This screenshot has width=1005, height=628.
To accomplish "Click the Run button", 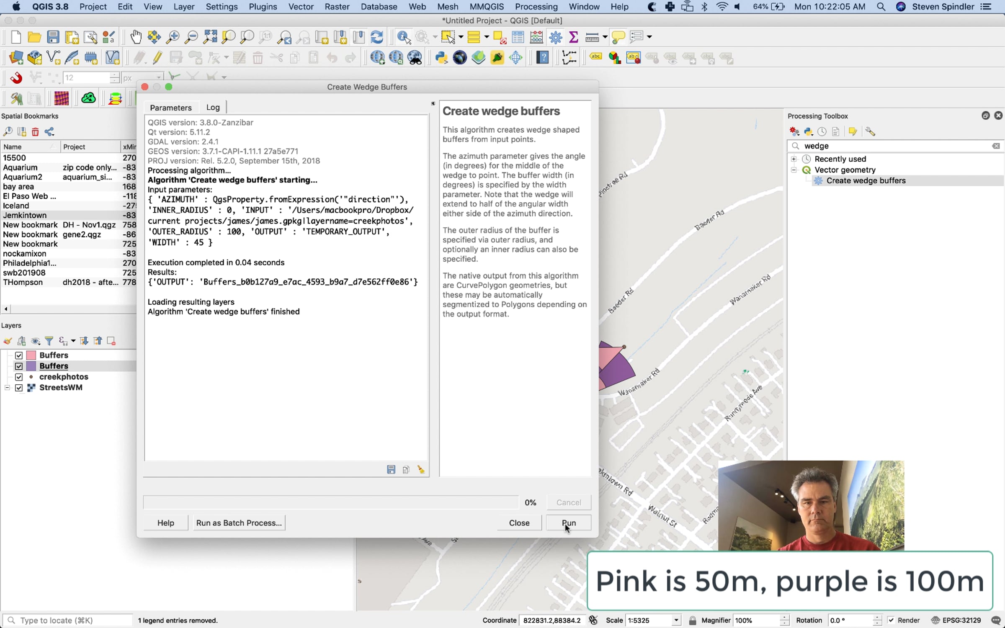I will coord(569,523).
